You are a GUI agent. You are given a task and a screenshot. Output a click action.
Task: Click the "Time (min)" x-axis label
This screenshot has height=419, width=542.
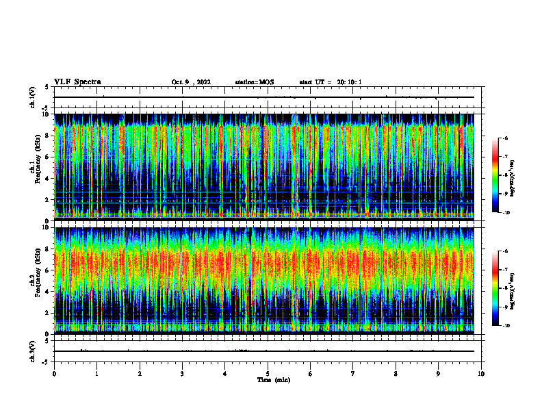tap(274, 380)
